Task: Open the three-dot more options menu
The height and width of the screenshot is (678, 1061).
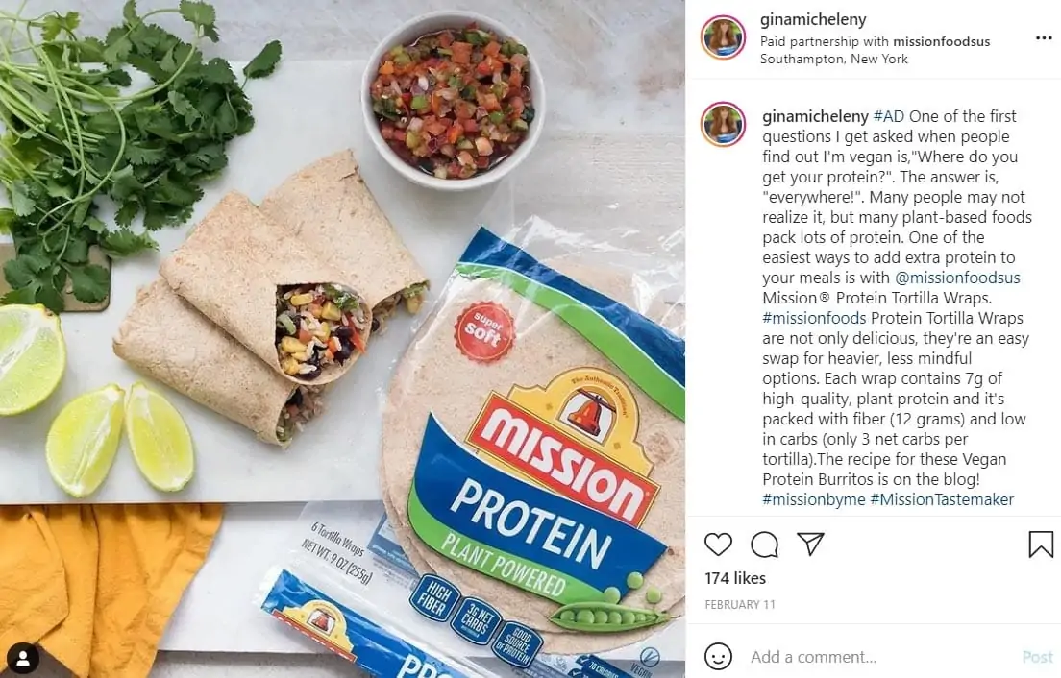Action: click(x=1044, y=37)
